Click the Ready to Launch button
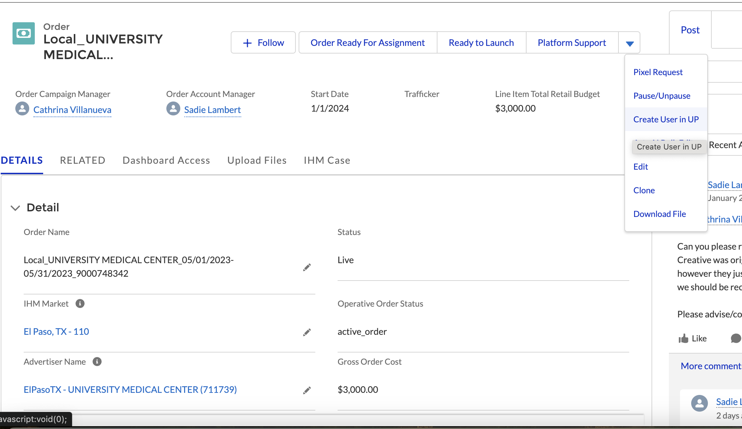Viewport: 742px width, 429px height. (x=481, y=42)
